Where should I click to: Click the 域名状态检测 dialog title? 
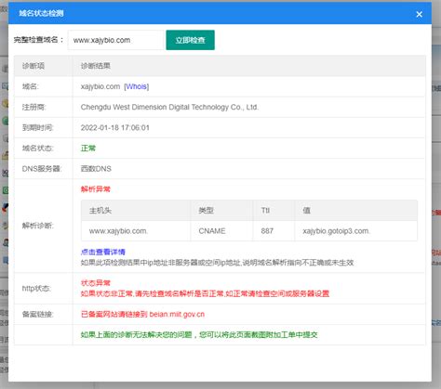tap(41, 13)
